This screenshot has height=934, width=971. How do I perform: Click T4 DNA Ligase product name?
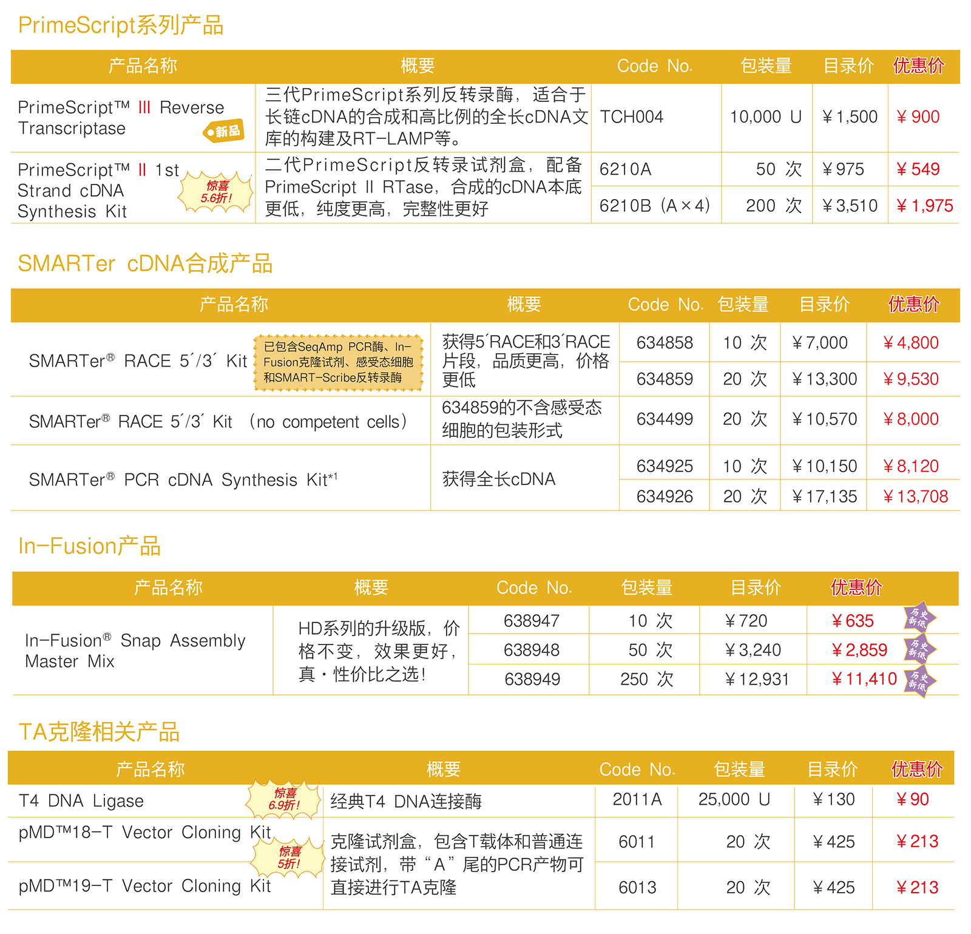[81, 801]
